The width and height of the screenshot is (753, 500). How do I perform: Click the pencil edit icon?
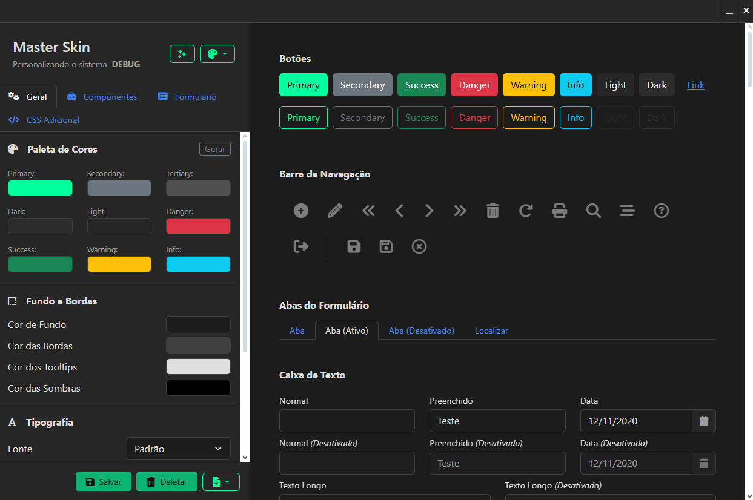click(334, 211)
